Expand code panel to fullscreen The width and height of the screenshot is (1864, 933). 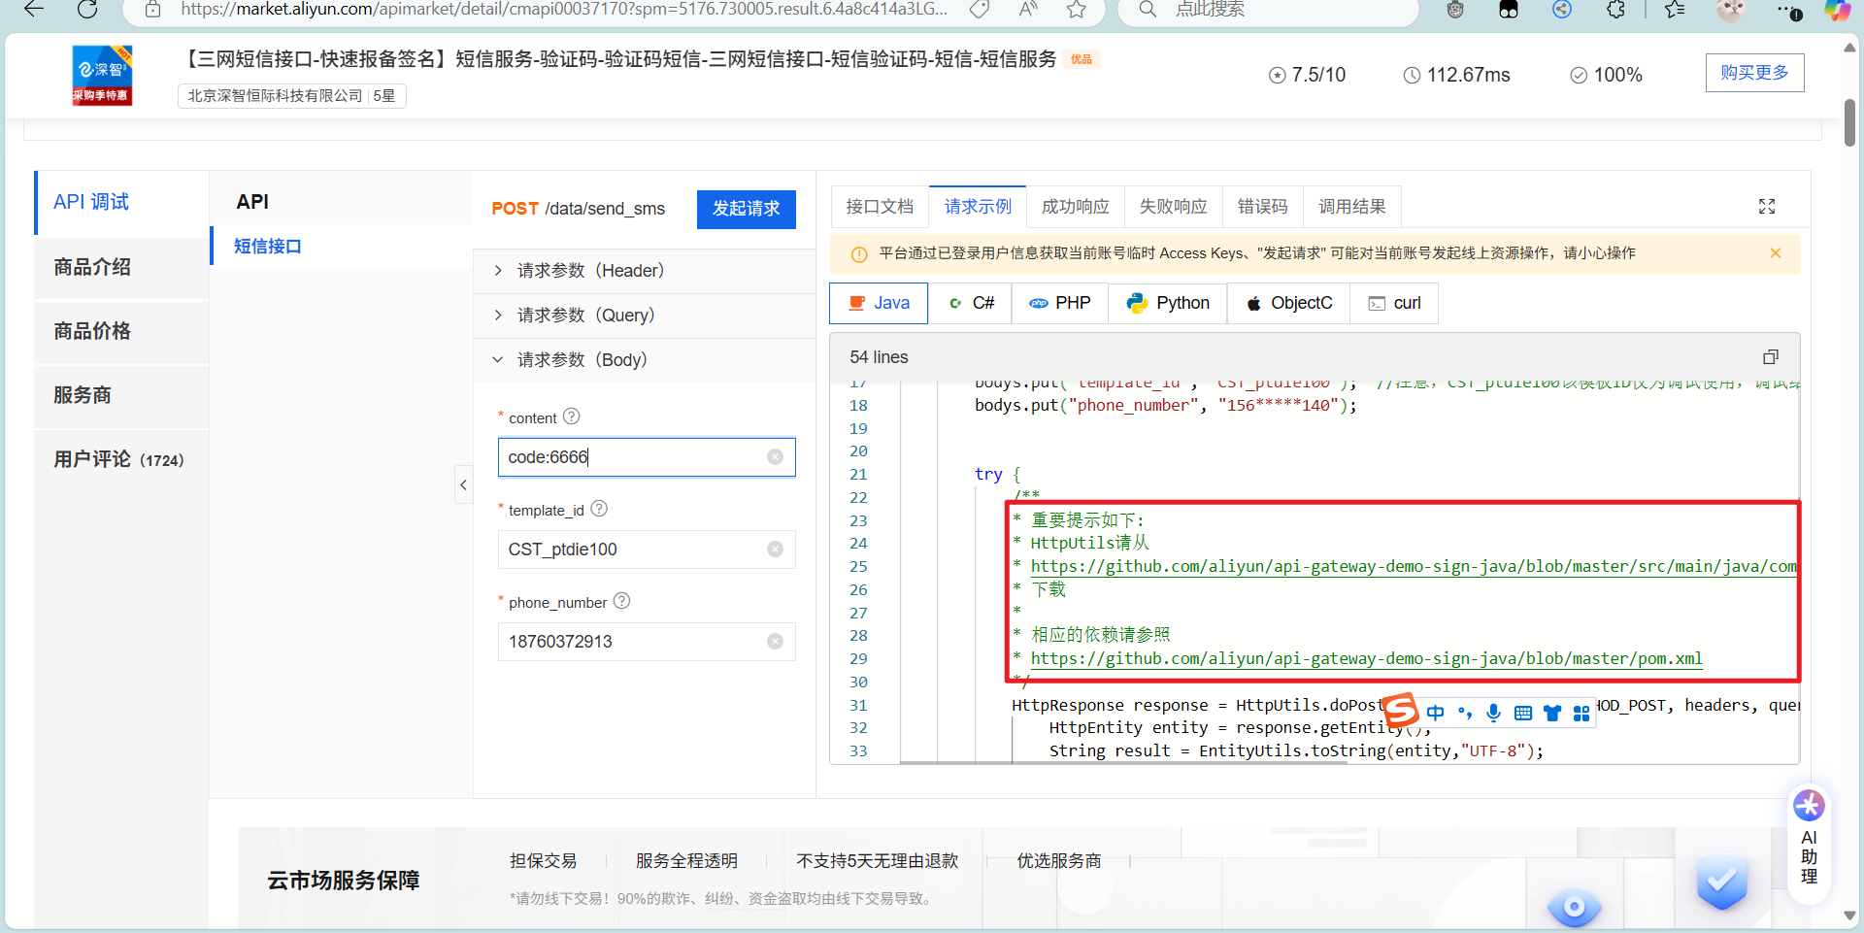point(1767,206)
